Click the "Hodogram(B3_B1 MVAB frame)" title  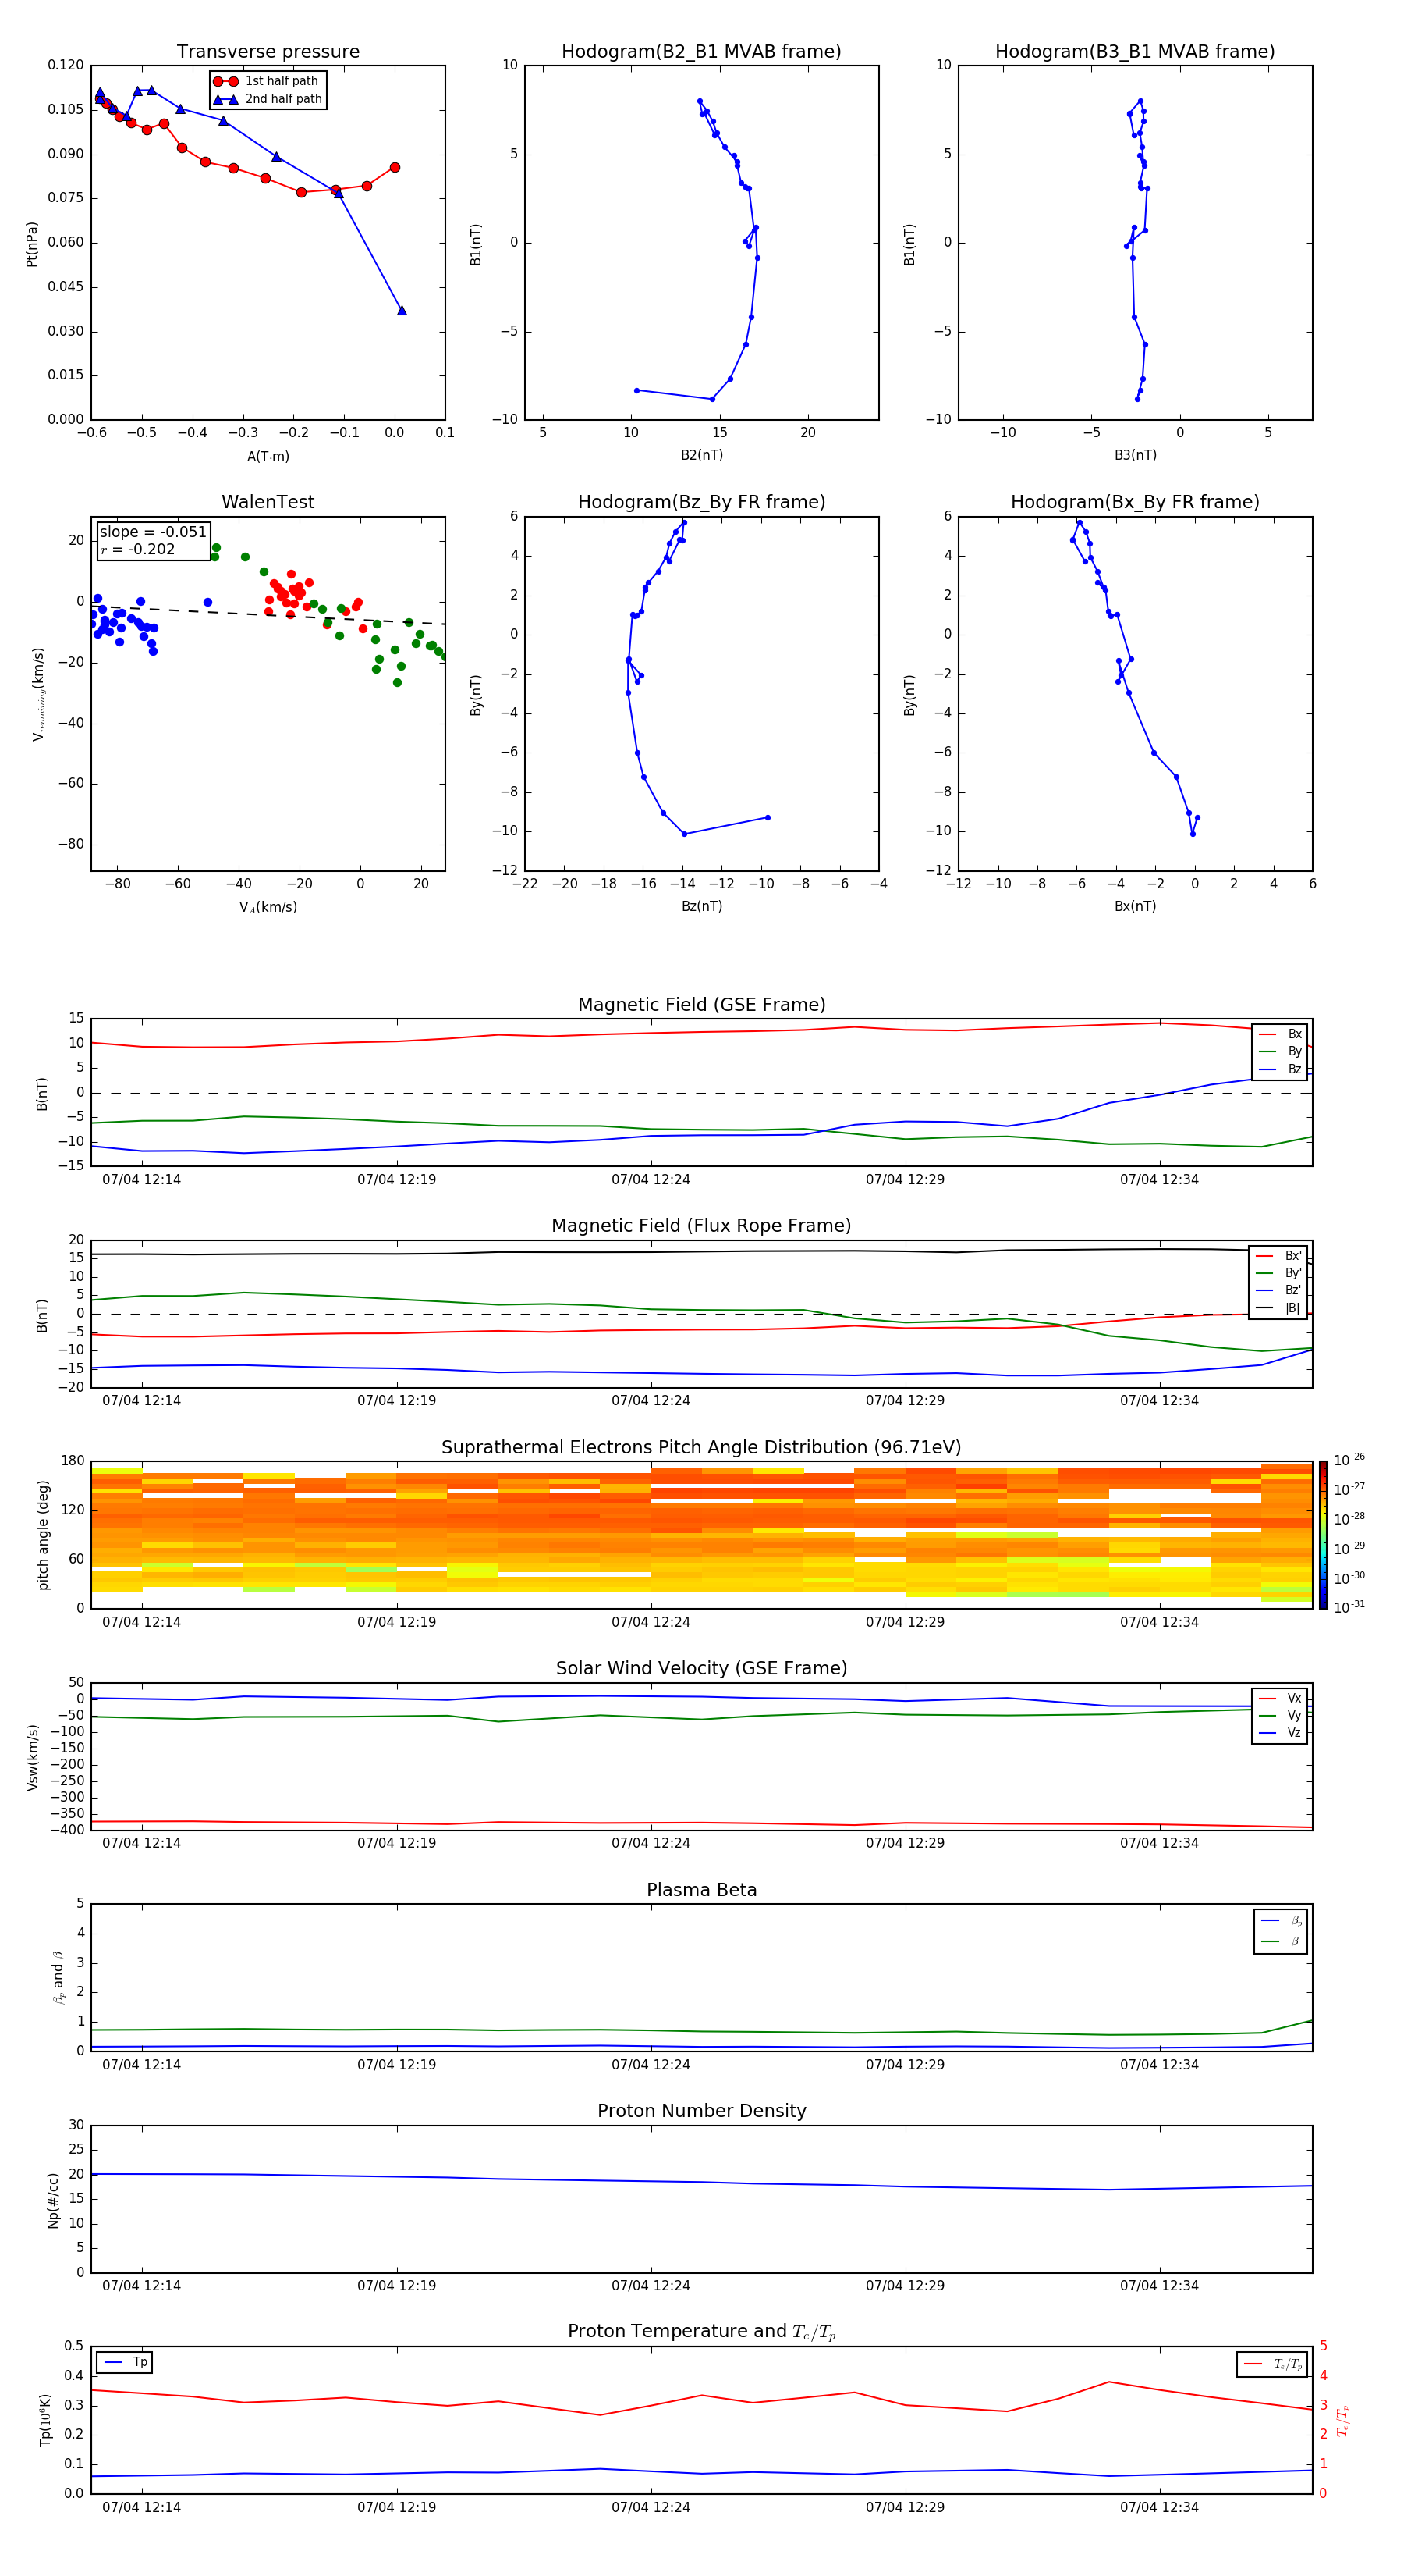[1135, 52]
